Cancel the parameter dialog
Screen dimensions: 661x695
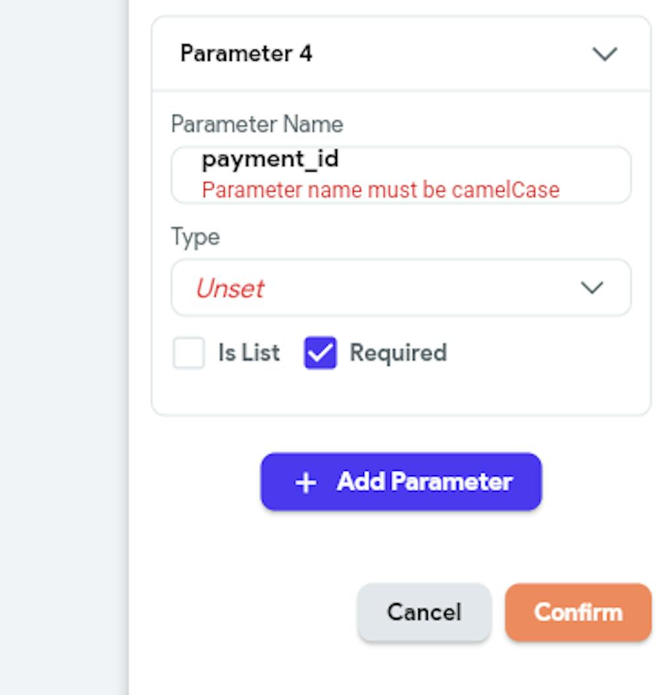(424, 612)
